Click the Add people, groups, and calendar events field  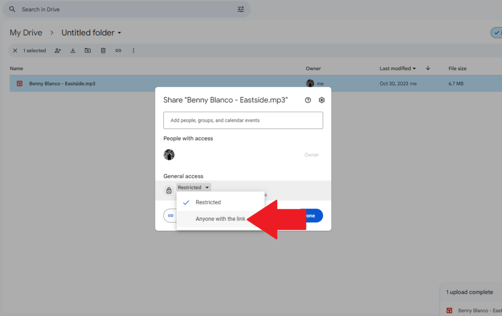coord(243,120)
